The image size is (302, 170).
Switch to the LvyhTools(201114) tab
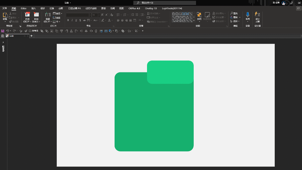(x=172, y=9)
